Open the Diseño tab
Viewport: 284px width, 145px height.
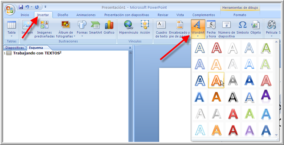click(63, 15)
